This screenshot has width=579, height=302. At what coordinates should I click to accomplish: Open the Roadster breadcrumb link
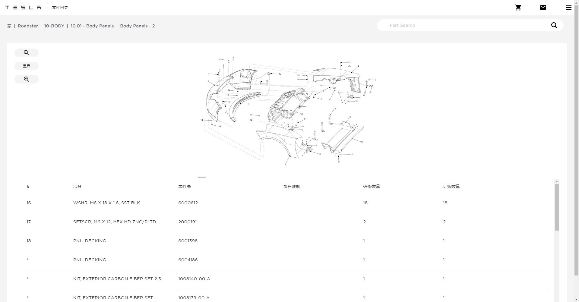tap(28, 26)
